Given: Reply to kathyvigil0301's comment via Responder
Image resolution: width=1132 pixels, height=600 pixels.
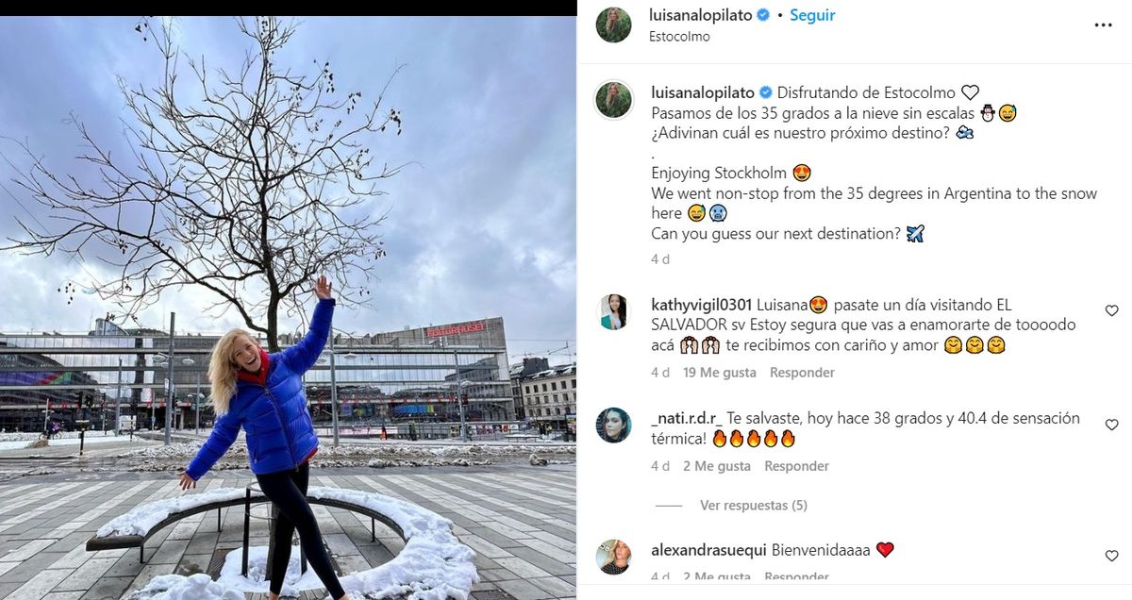Looking at the screenshot, I should (x=802, y=373).
